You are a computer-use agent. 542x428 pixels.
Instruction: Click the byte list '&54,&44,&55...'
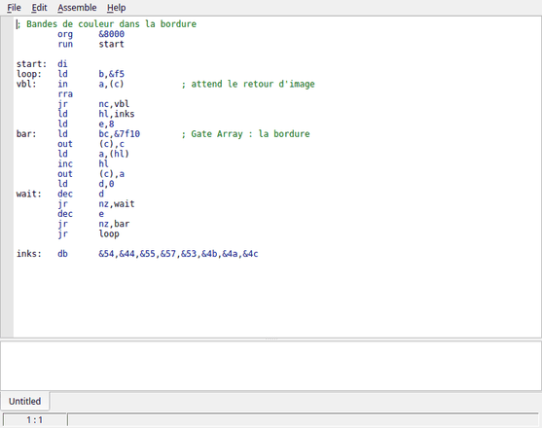(x=178, y=254)
